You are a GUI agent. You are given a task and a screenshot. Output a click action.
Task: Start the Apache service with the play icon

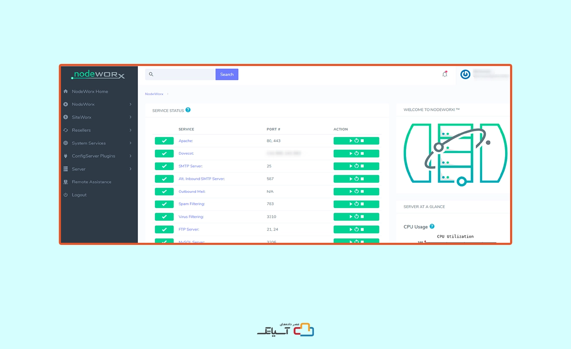tap(351, 141)
